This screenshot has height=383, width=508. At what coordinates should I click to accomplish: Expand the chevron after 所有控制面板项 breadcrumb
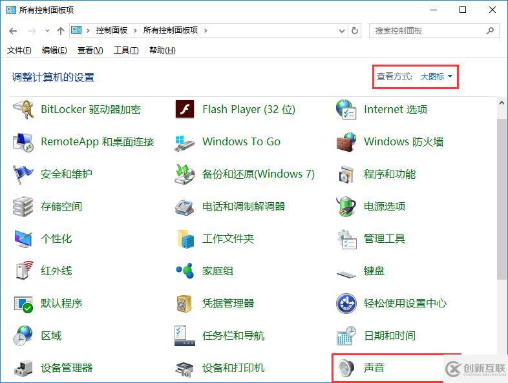(206, 31)
